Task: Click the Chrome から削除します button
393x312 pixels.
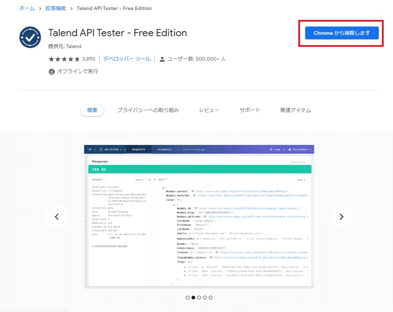Action: tap(342, 33)
